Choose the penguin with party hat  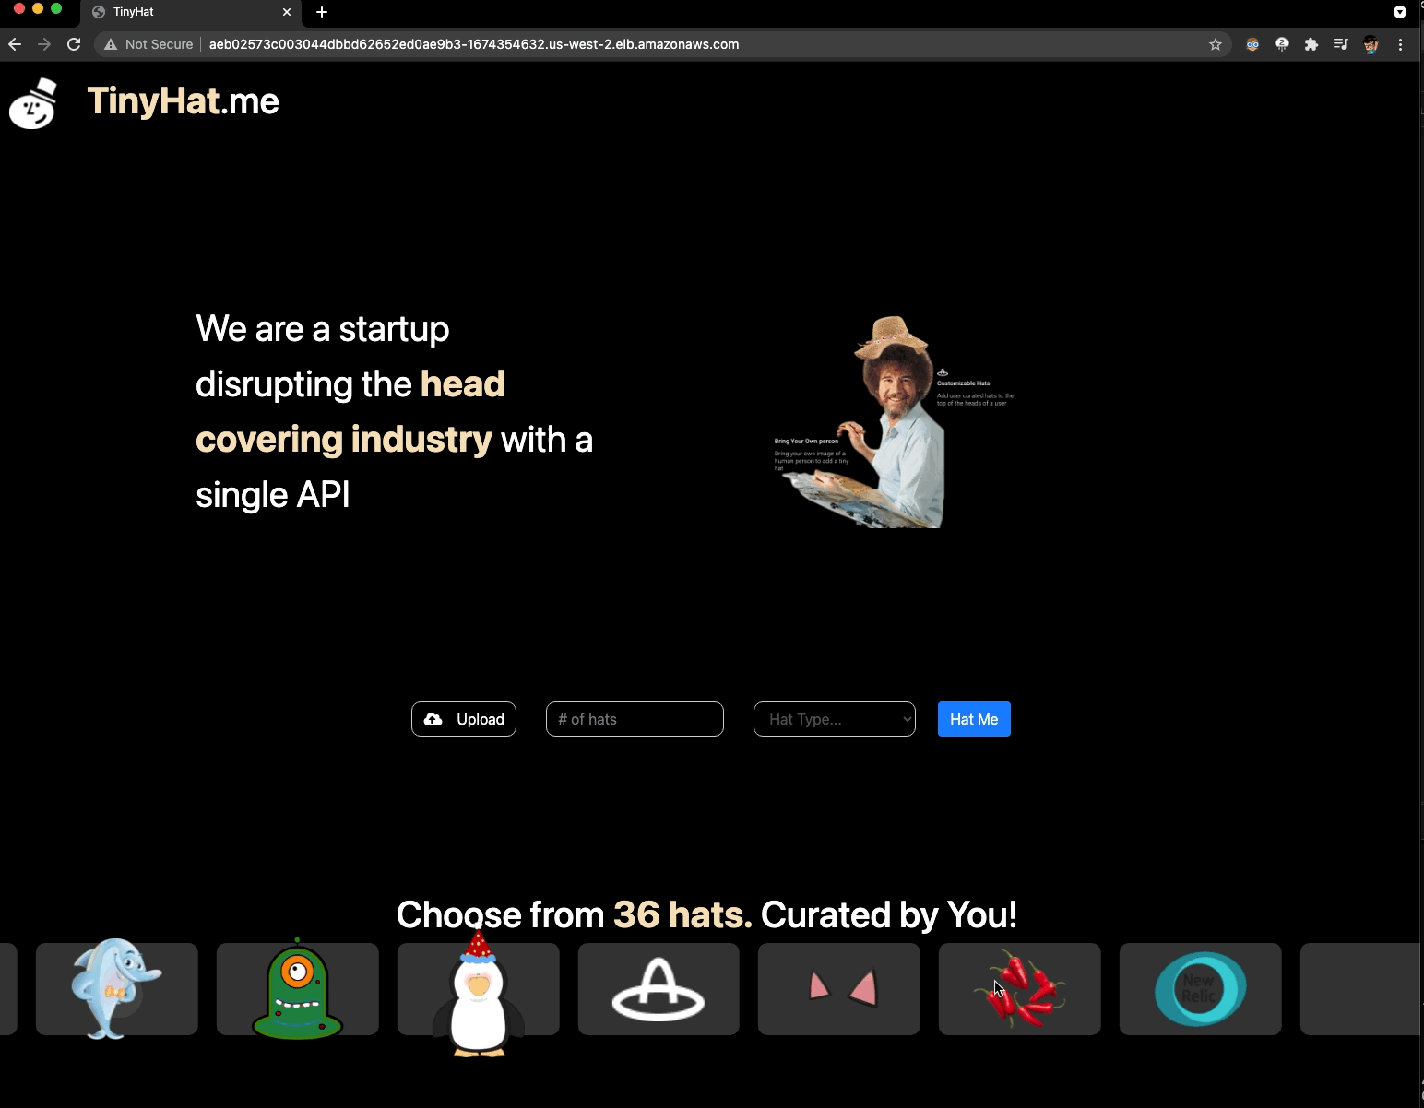[x=478, y=994]
